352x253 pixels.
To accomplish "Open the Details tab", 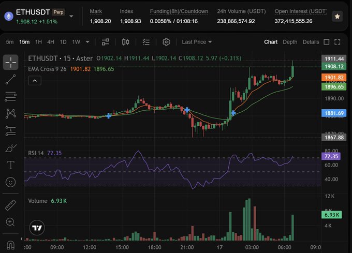I will [x=311, y=42].
